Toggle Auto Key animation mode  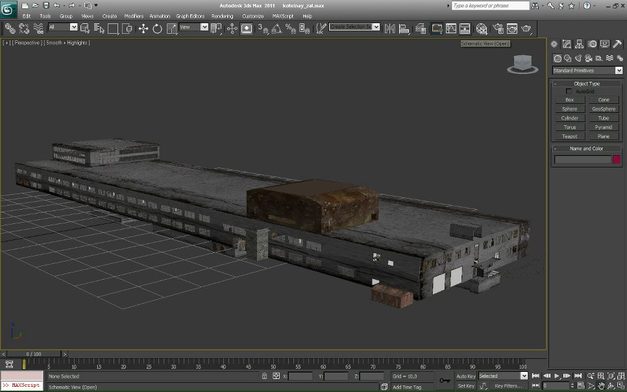click(x=465, y=376)
